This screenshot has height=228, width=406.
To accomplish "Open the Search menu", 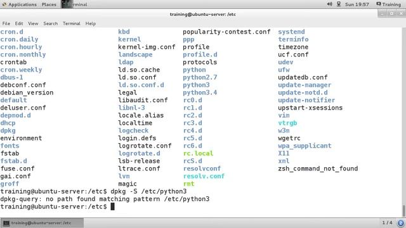I will pos(51,23).
